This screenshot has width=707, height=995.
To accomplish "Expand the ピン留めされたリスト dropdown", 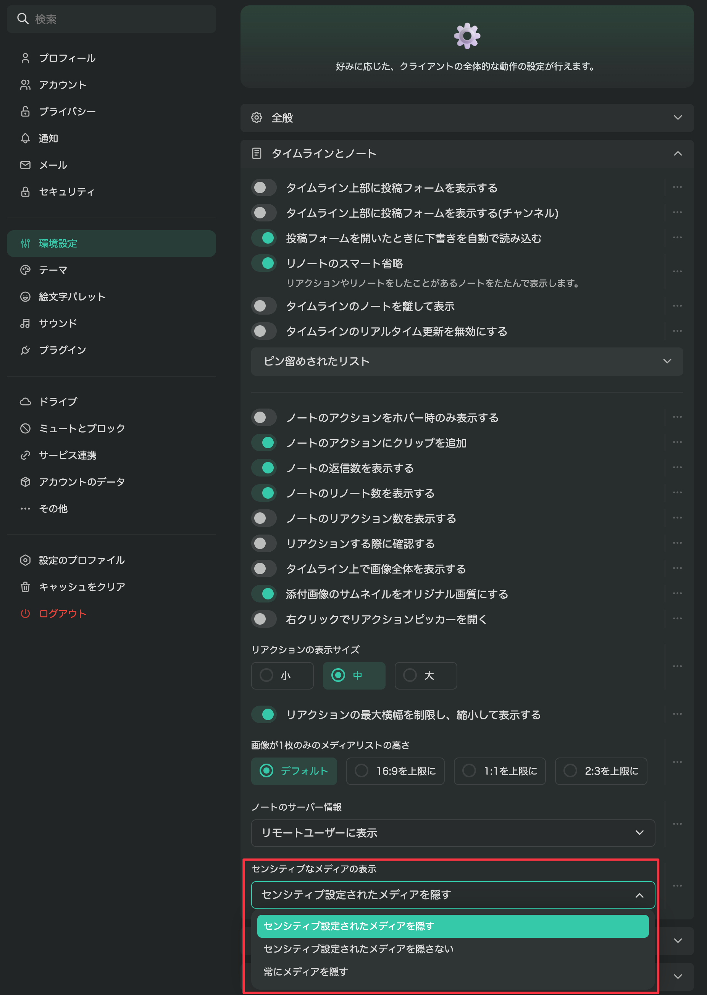I will [x=467, y=361].
